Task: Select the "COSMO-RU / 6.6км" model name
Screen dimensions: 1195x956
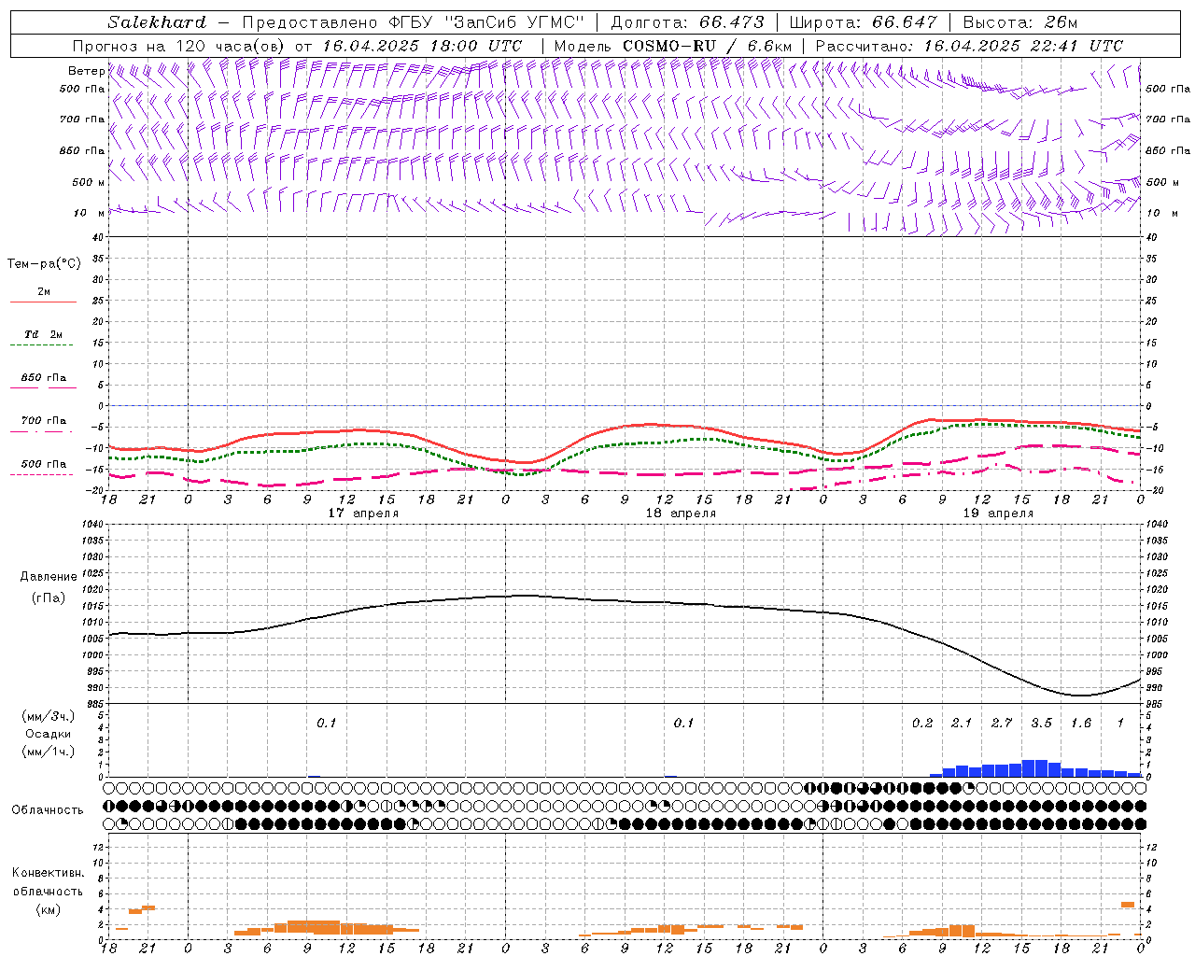Action: (707, 46)
